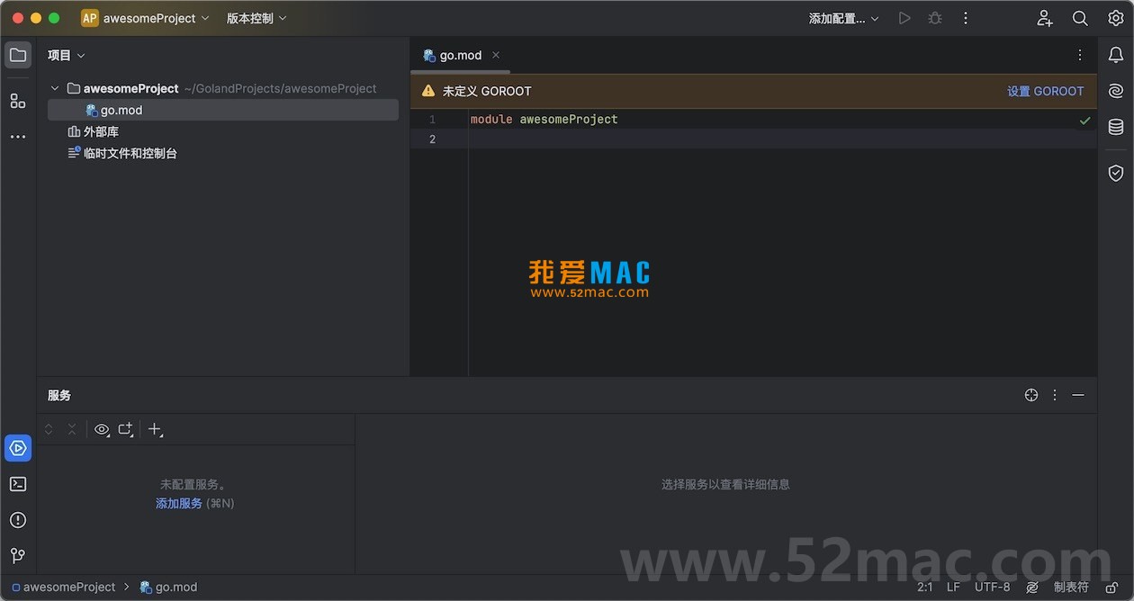Open IDE settings gear menu
1134x601 pixels.
click(x=1116, y=18)
